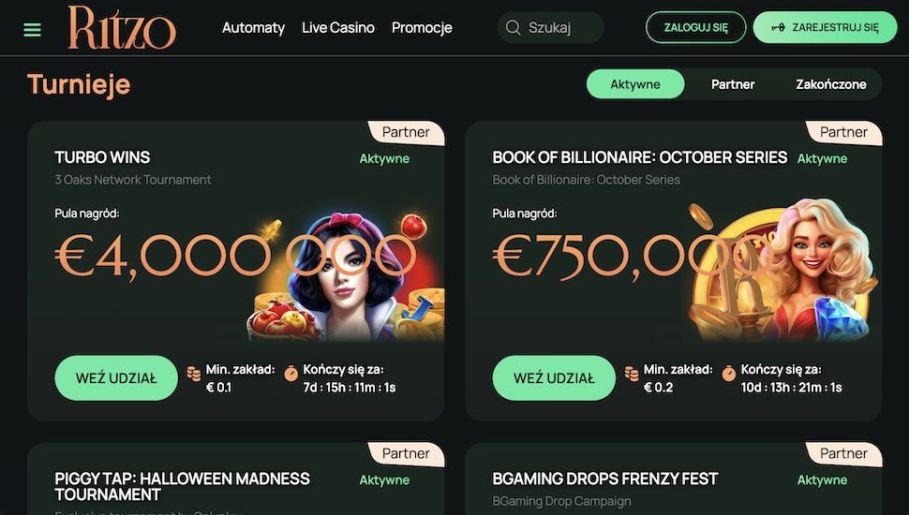Click the Zaloguj się button
The height and width of the screenshot is (515, 909).
[x=695, y=27]
